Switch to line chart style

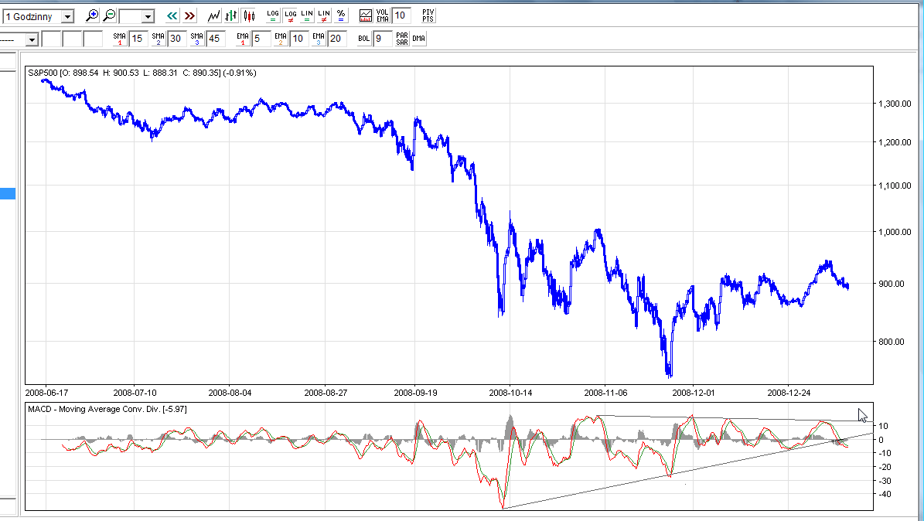pyautogui.click(x=214, y=15)
